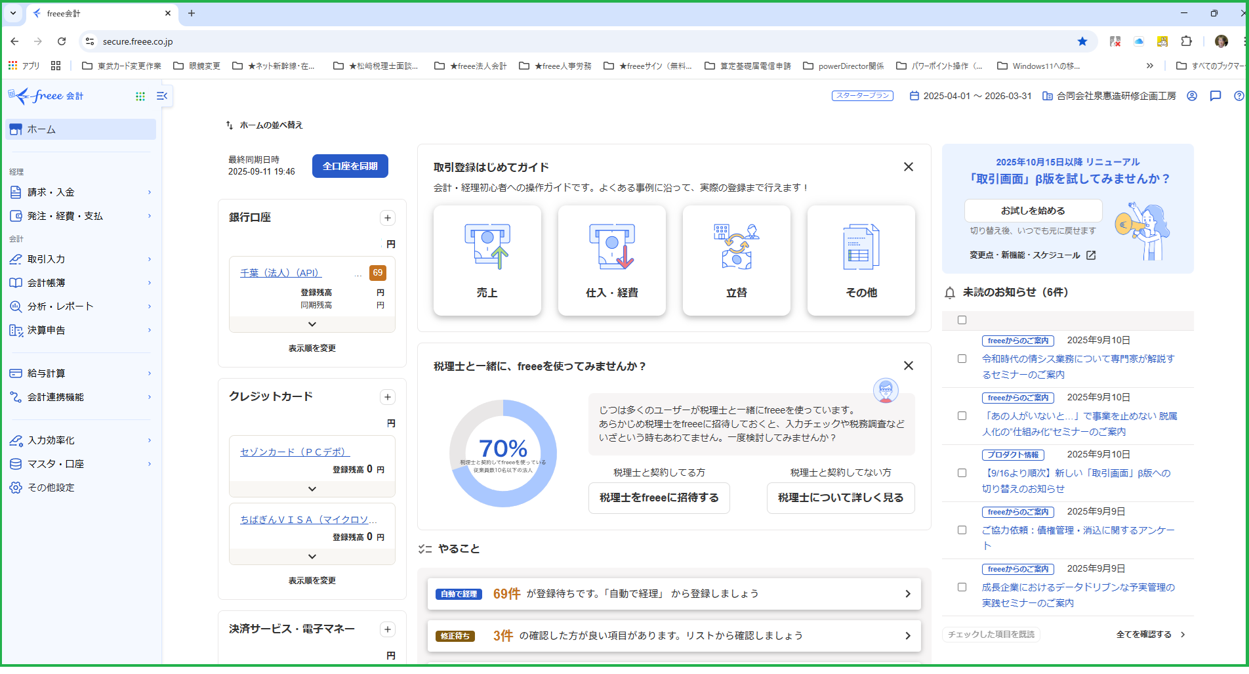Click the 70% donut chart
The width and height of the screenshot is (1249, 674).
503,453
